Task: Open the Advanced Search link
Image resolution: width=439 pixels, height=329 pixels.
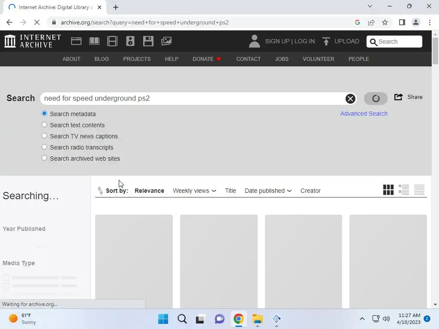Action: (364, 114)
